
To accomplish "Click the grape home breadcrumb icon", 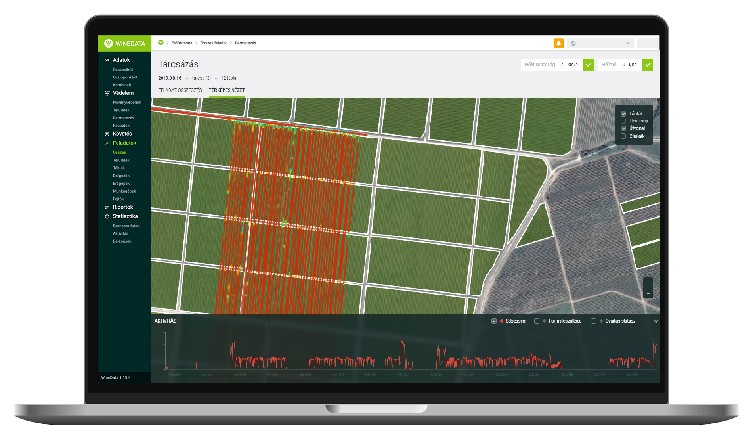I will pyautogui.click(x=161, y=43).
